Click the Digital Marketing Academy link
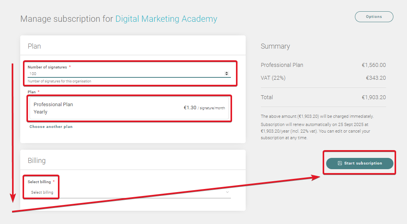Image resolution: width=407 pixels, height=224 pixels. [166, 19]
